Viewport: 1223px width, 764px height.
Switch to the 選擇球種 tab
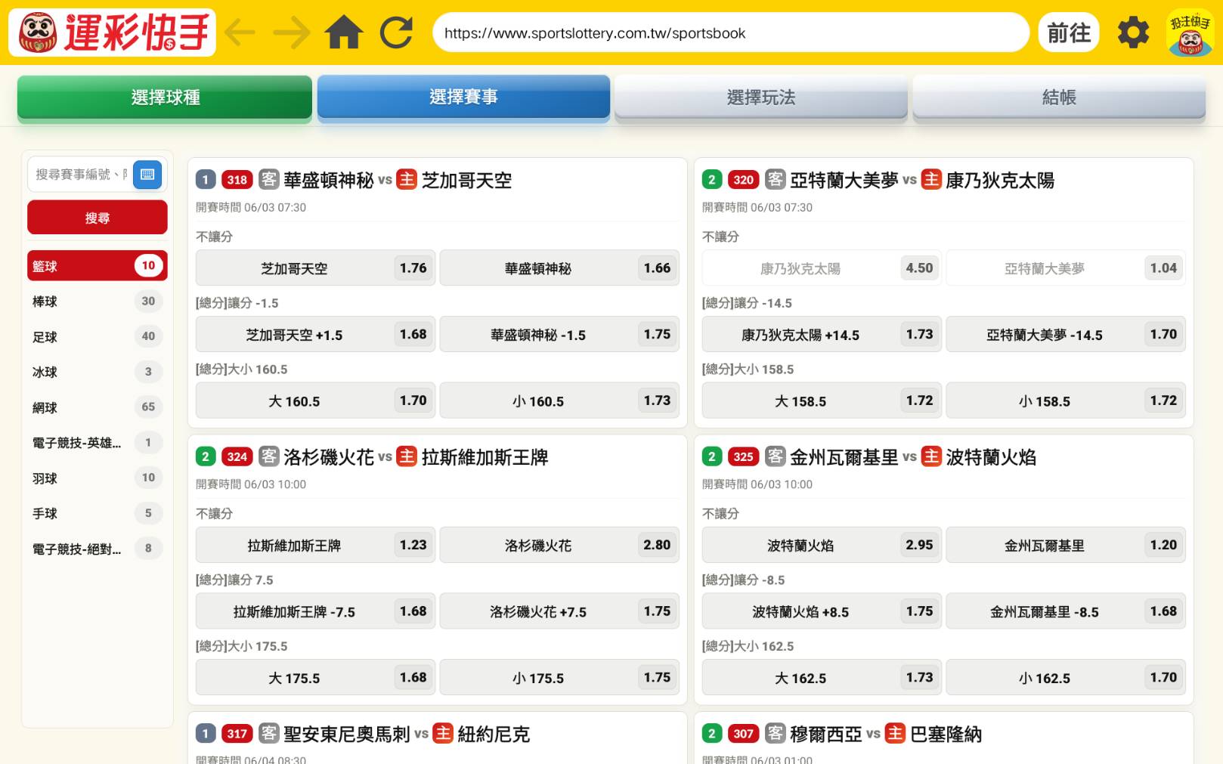(x=165, y=97)
